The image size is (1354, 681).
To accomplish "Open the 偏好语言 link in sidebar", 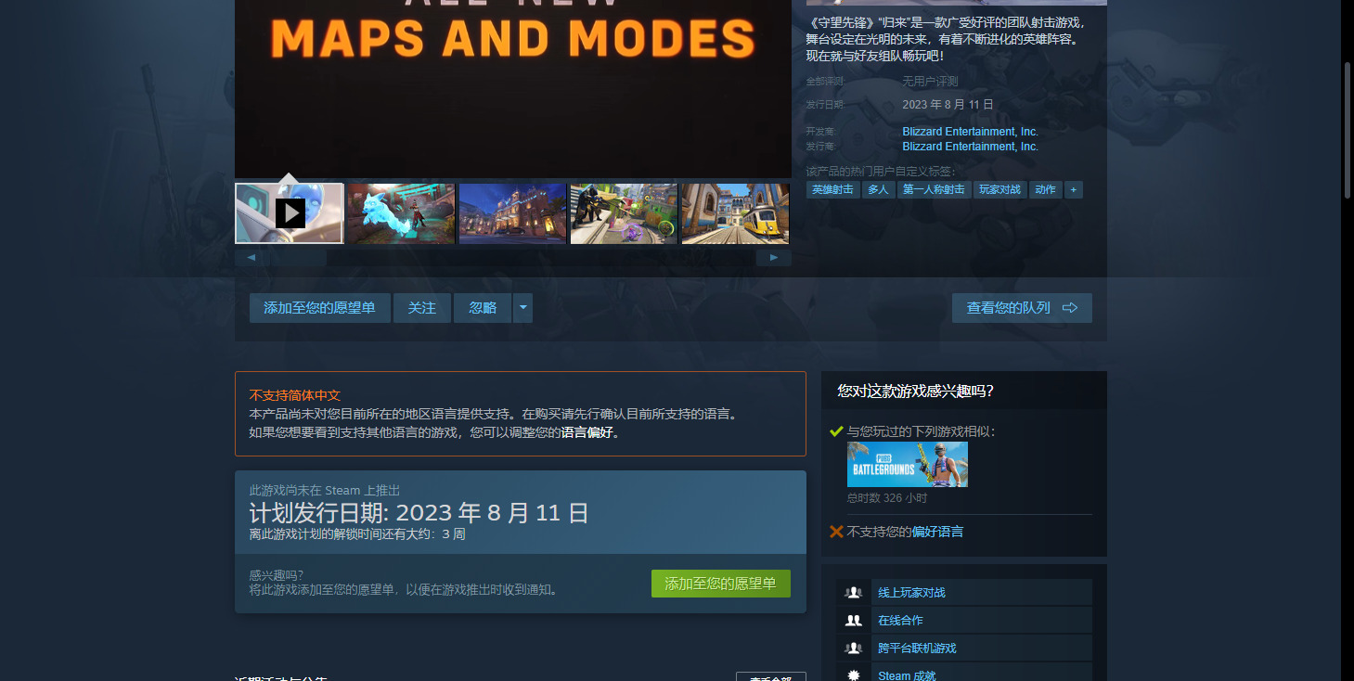I will coord(936,532).
